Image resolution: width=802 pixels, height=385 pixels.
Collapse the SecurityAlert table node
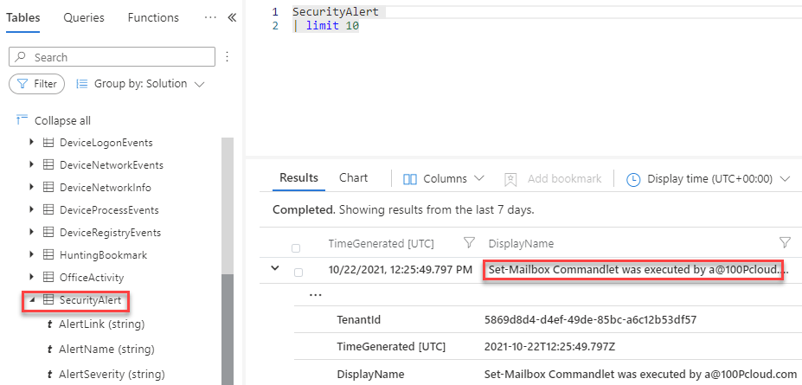point(32,300)
